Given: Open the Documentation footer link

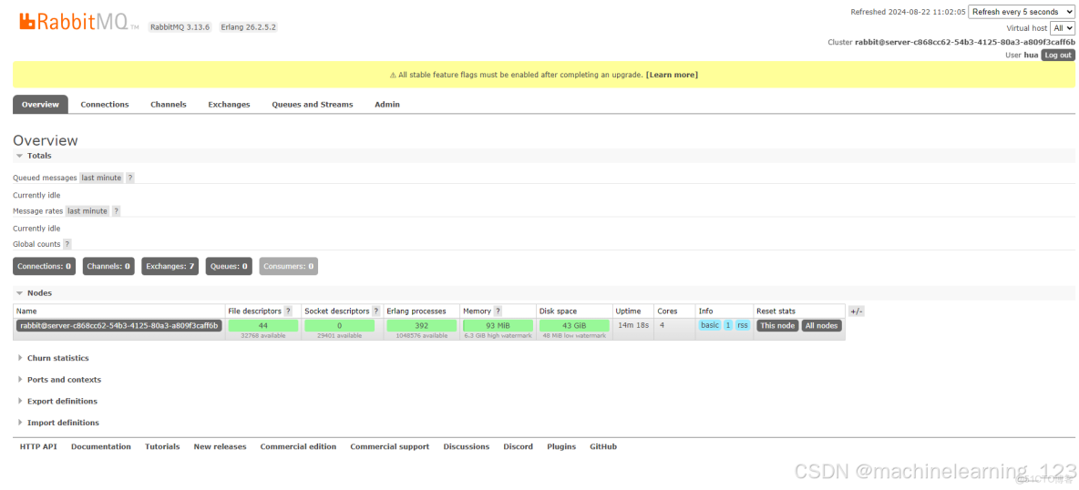Looking at the screenshot, I should (101, 446).
